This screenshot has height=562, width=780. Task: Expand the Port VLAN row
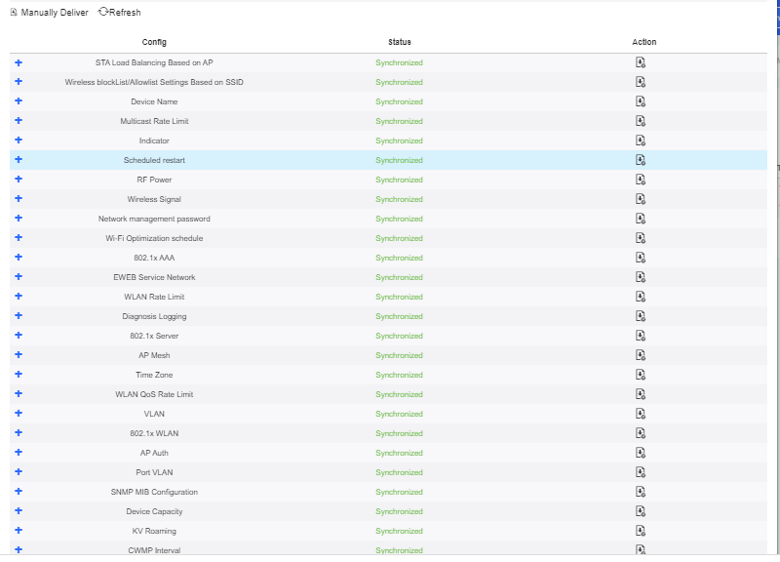(x=19, y=472)
